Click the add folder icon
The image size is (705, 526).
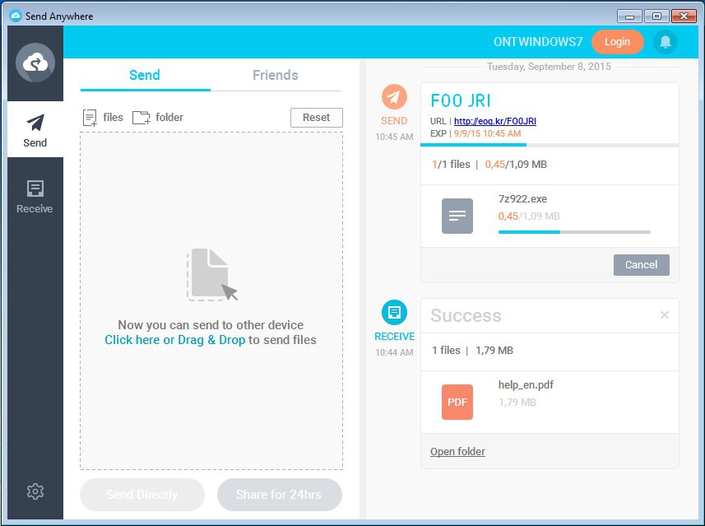(x=141, y=118)
